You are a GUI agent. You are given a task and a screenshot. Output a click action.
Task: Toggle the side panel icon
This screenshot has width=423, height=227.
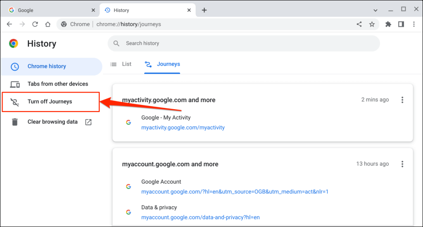pos(401,24)
